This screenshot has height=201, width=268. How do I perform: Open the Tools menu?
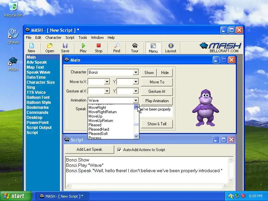pyautogui.click(x=82, y=38)
